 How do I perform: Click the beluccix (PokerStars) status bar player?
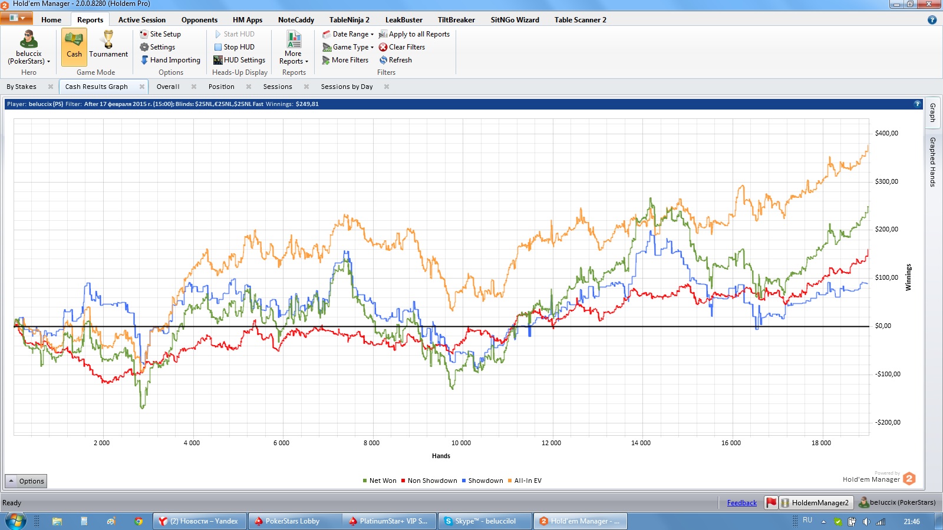click(898, 502)
